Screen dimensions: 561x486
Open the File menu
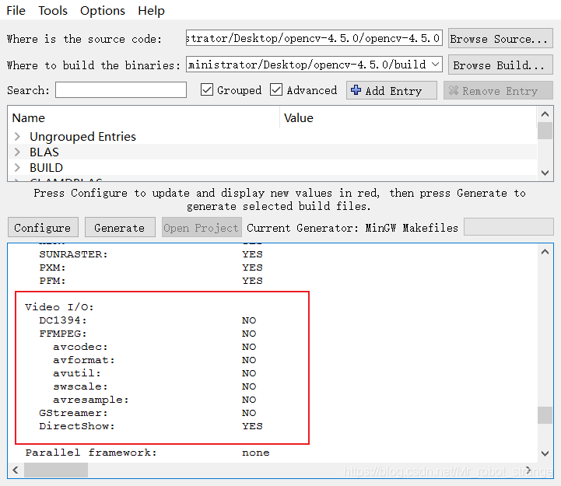pyautogui.click(x=16, y=10)
